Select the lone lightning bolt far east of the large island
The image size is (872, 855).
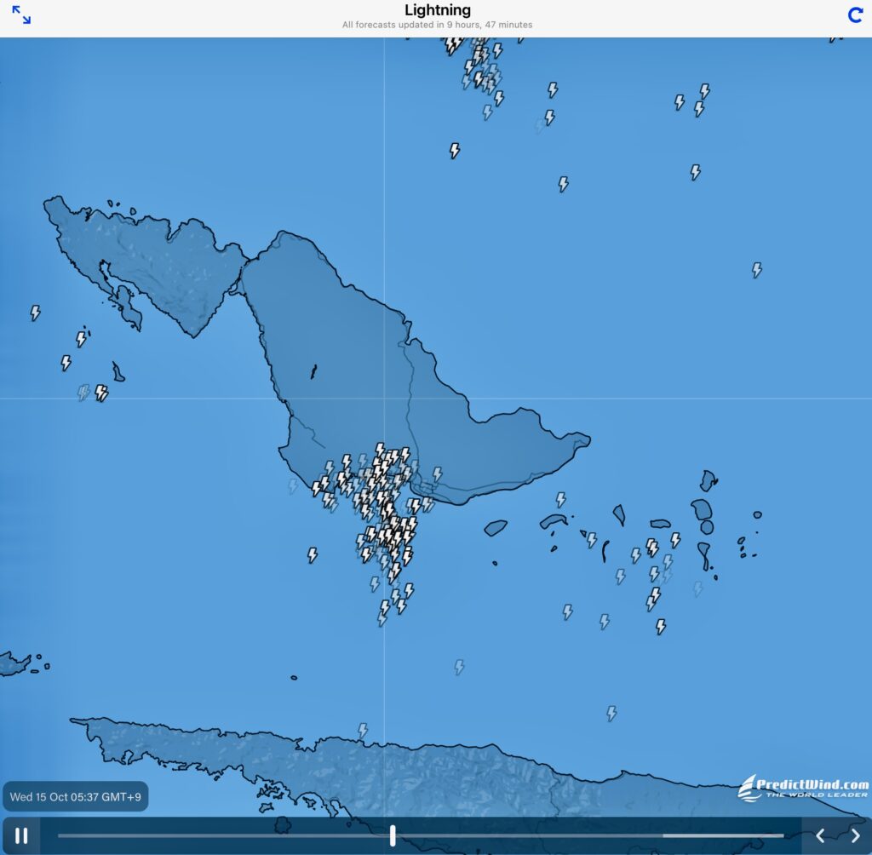756,270
